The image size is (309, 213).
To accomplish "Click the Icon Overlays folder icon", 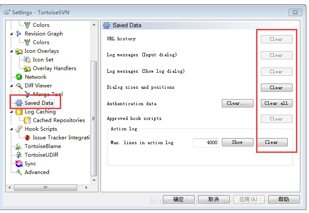I will click(19, 51).
